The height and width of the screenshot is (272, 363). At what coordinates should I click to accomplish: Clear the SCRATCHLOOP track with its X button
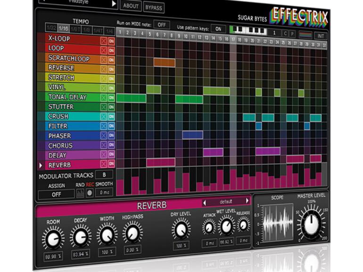pyautogui.click(x=104, y=60)
